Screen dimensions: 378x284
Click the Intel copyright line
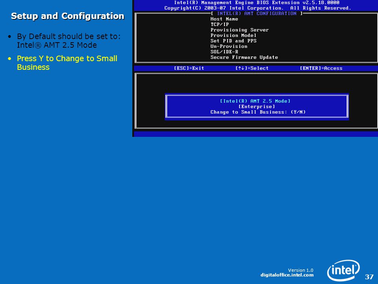(258, 8)
